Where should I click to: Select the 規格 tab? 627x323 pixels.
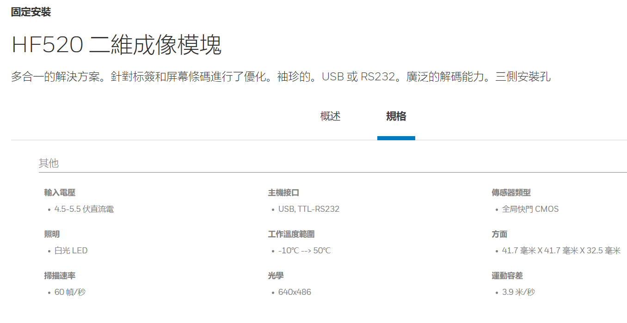[396, 116]
